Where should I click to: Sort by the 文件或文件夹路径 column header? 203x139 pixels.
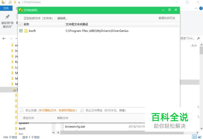point(77,24)
